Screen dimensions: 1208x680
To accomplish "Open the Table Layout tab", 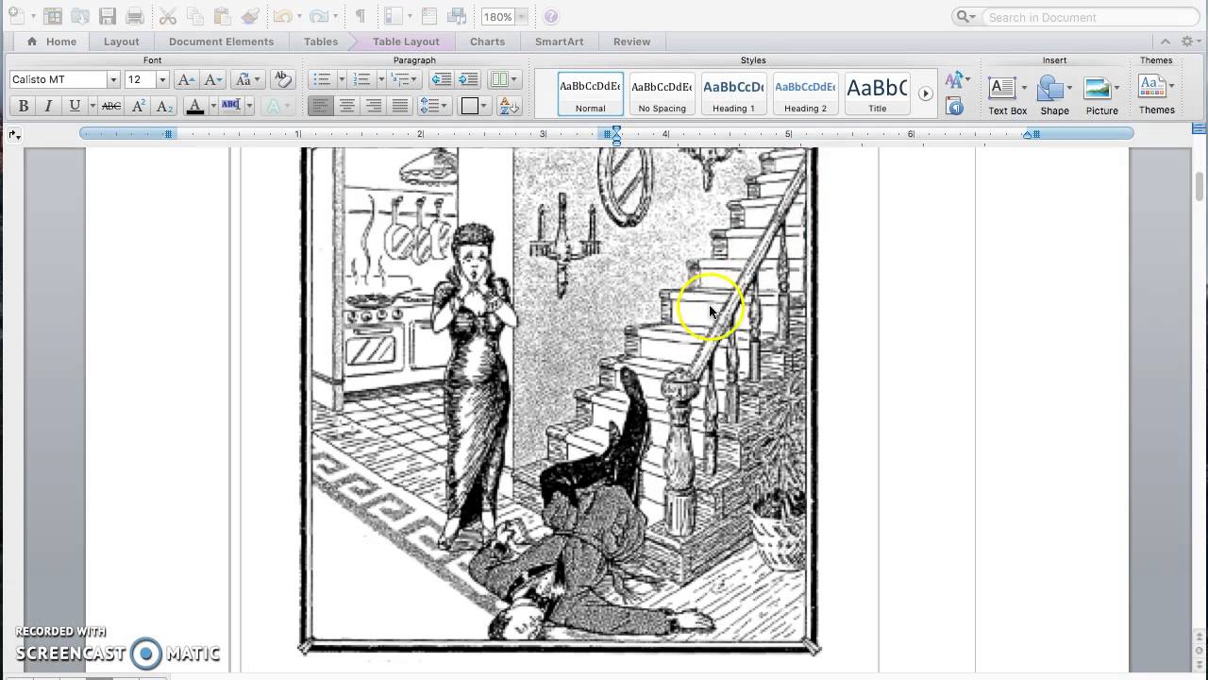I will [406, 42].
